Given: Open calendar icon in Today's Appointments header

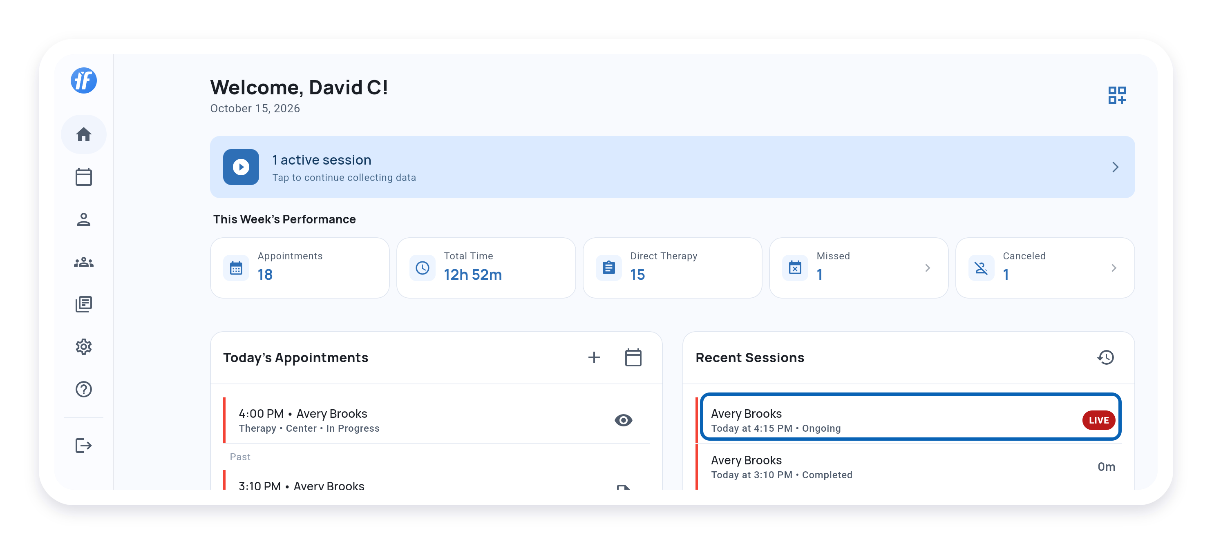Looking at the screenshot, I should pyautogui.click(x=633, y=357).
